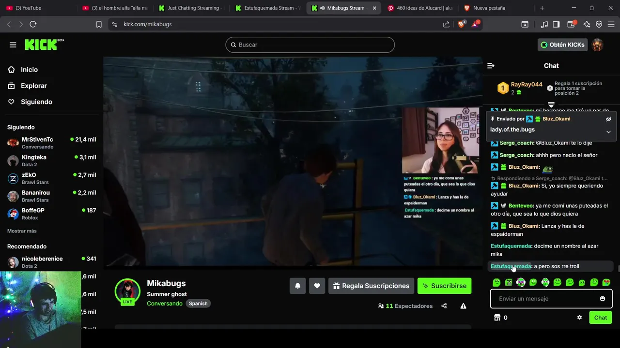The image size is (620, 348).
Task: Close the Mikabugs Stream tab
Action: coord(374,8)
